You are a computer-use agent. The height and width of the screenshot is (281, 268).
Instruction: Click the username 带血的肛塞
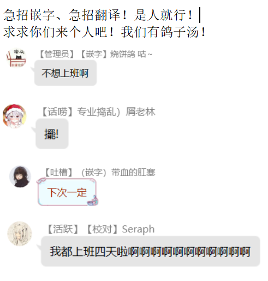133,172
